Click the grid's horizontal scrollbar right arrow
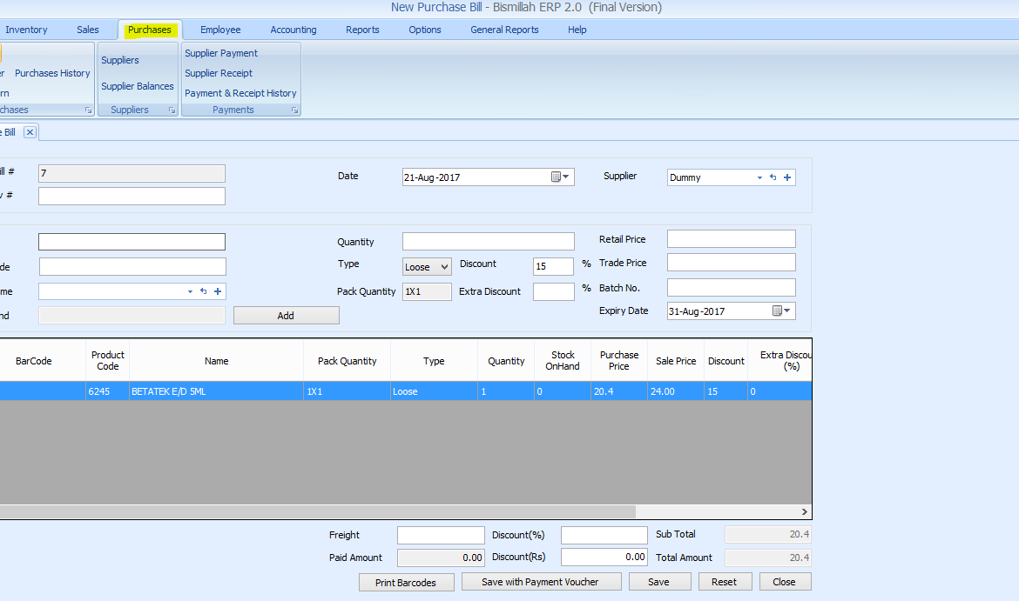1019x601 pixels. 804,512
